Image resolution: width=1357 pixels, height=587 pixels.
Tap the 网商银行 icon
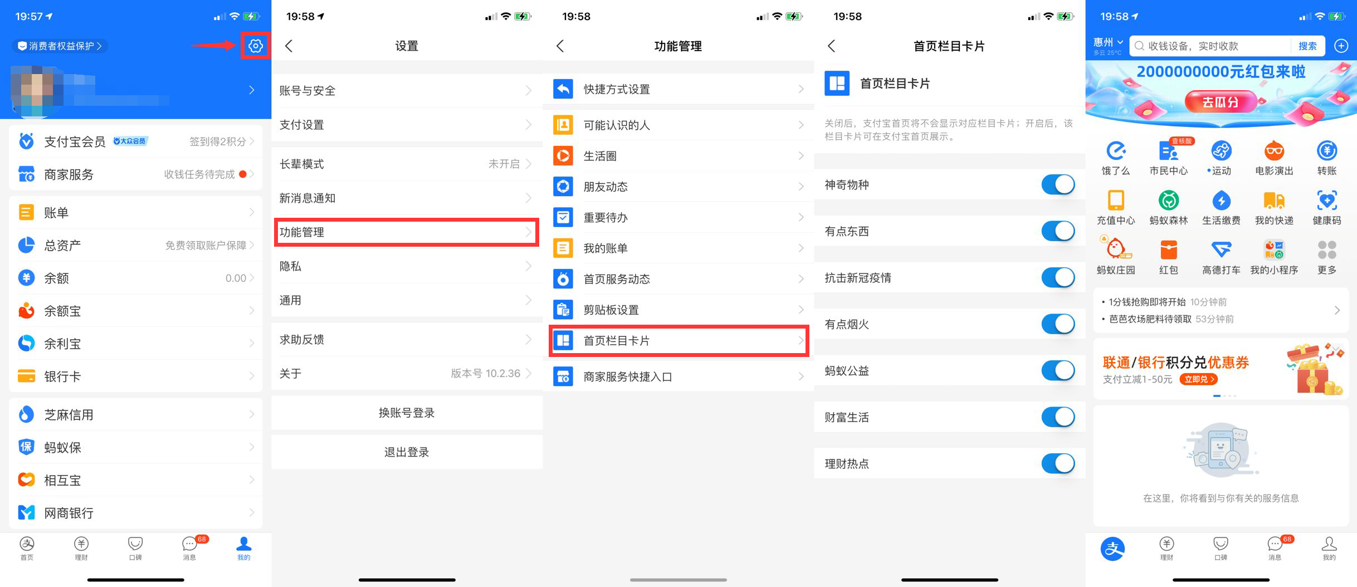(26, 512)
